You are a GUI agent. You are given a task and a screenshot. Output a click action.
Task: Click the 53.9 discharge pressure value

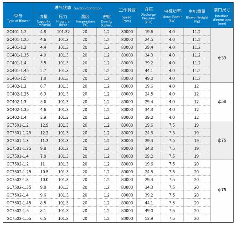click(x=149, y=218)
